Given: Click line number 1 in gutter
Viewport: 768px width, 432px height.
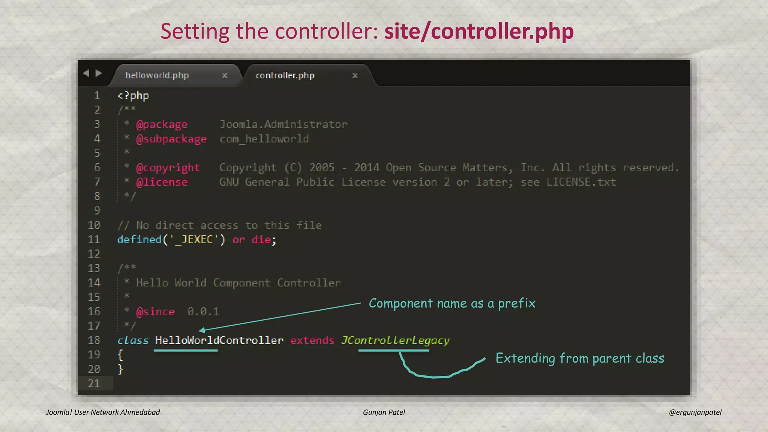Looking at the screenshot, I should click(97, 96).
